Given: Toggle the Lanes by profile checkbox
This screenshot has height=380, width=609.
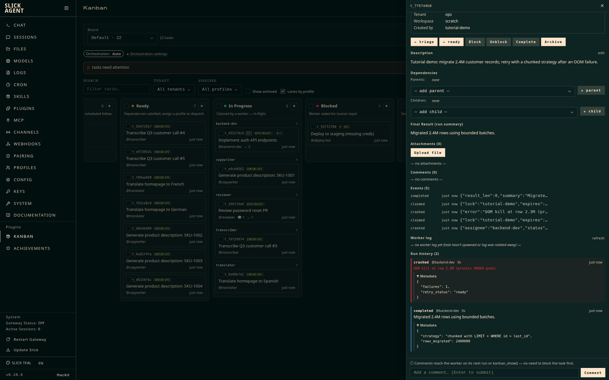Looking at the screenshot, I should point(283,92).
